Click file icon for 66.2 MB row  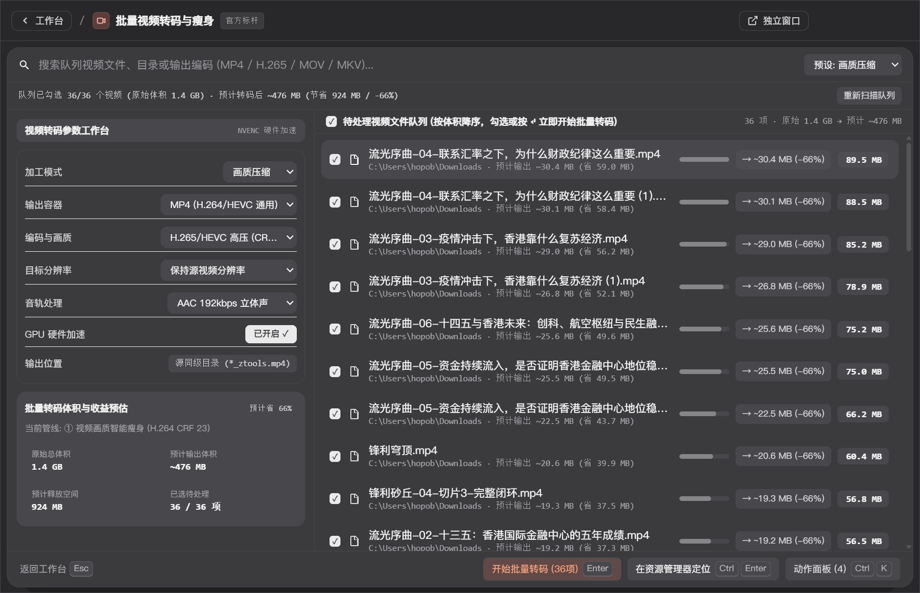click(354, 414)
